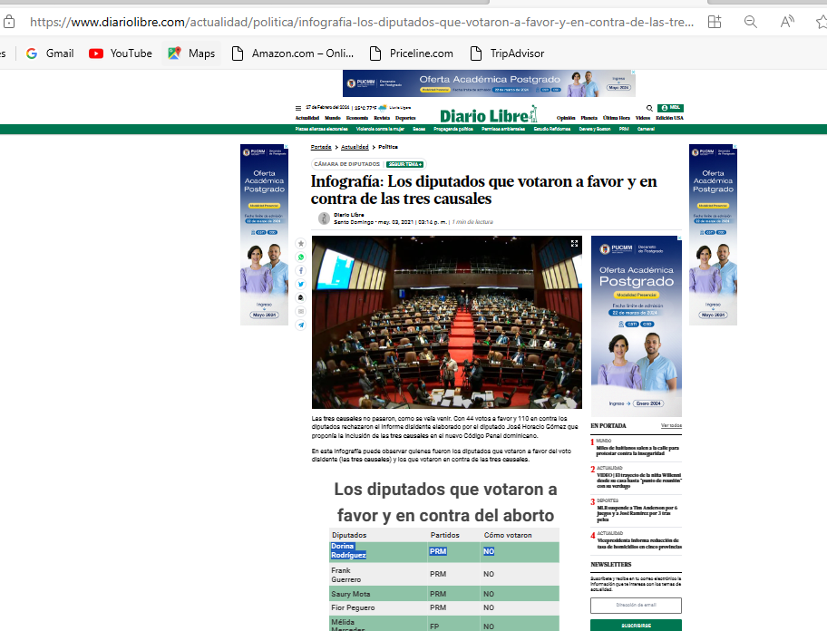Viewport: 827px width, 631px height.
Task: Click the Partidos column header
Action: 444,535
